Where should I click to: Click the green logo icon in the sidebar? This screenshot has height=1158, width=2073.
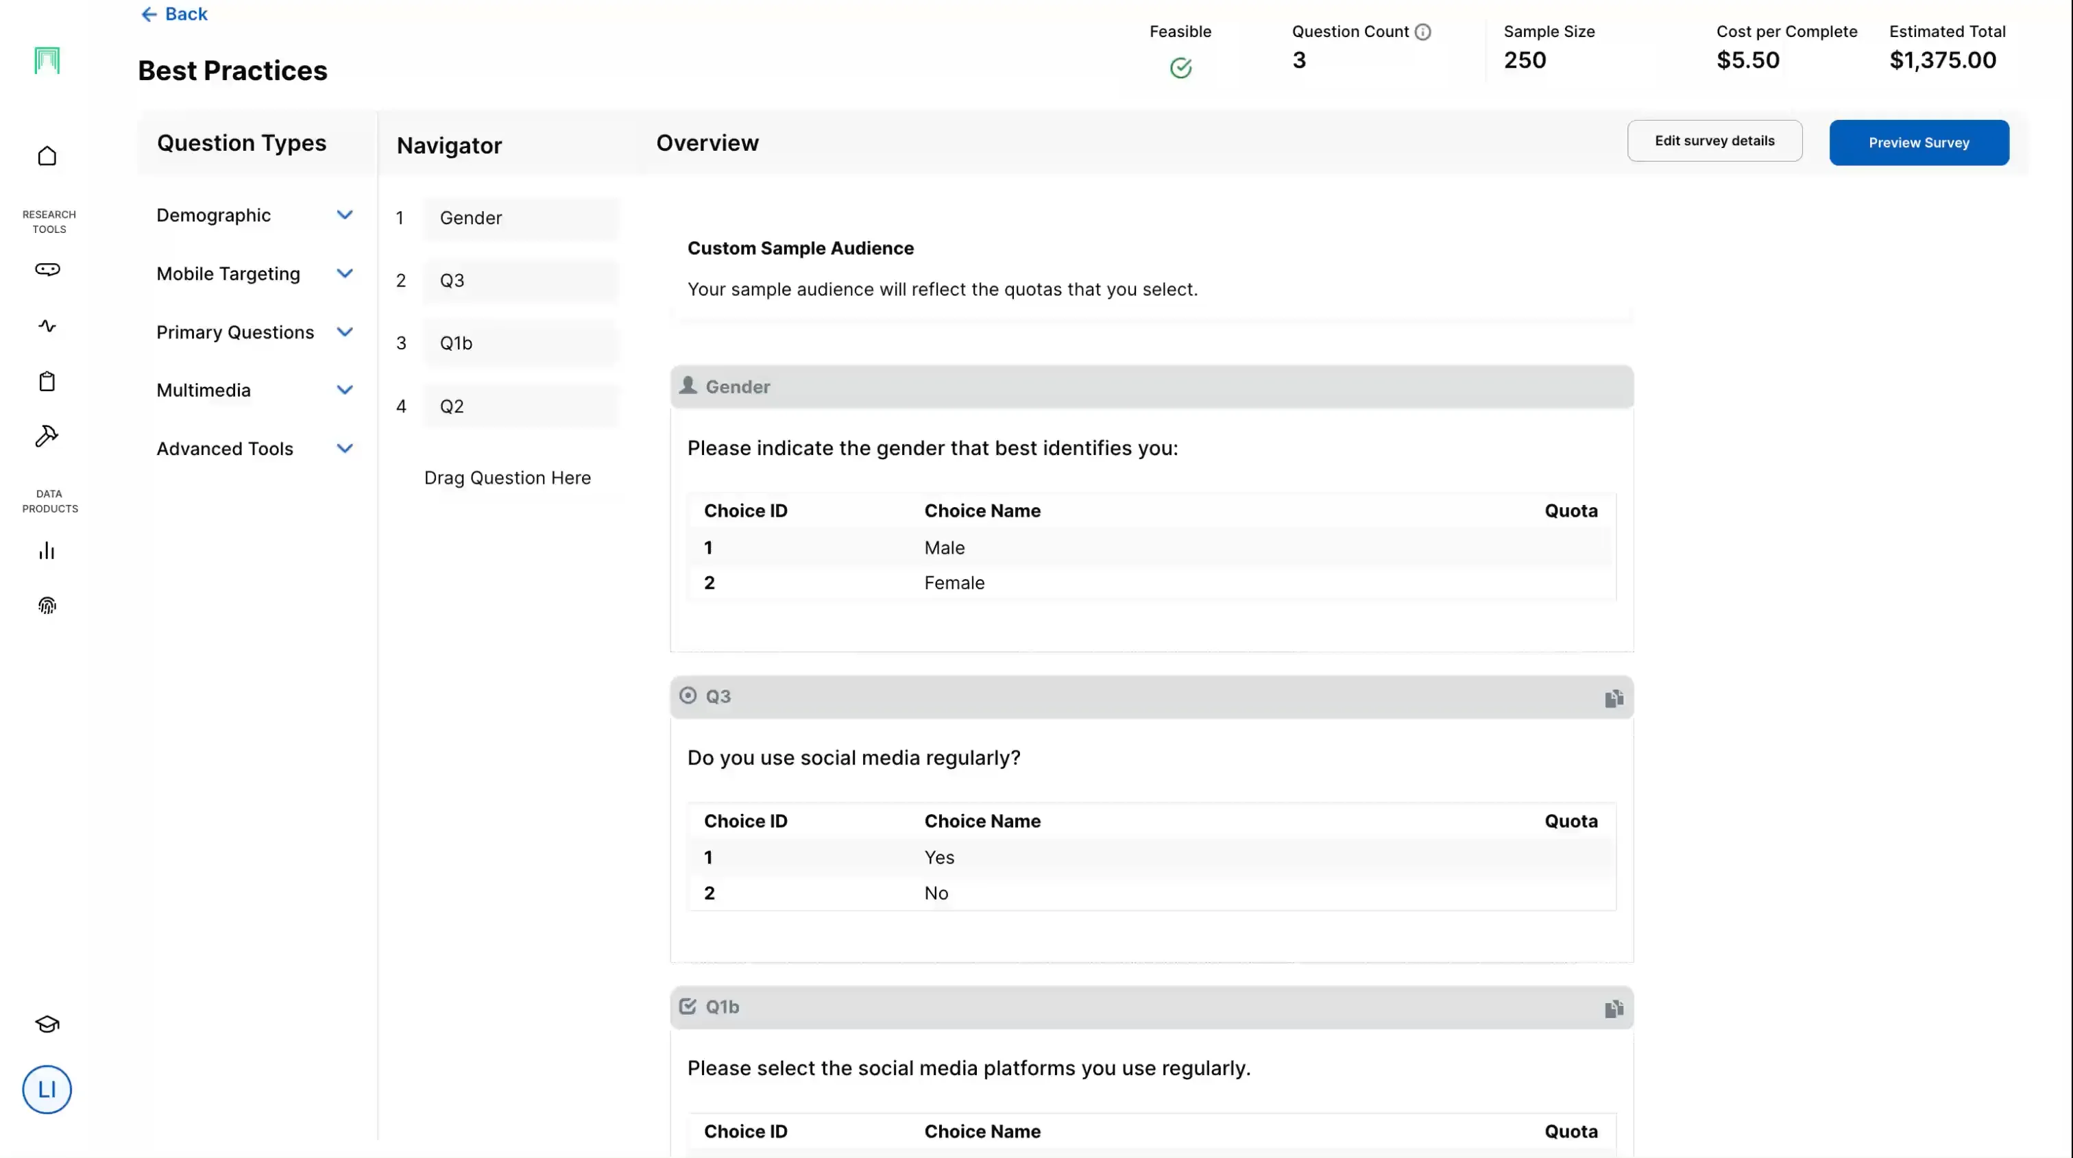[x=47, y=60]
